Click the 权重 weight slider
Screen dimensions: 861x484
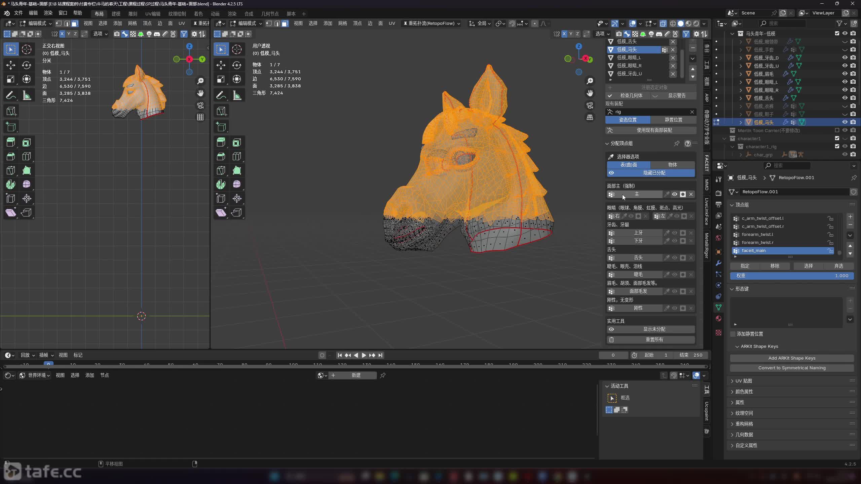[x=792, y=276]
